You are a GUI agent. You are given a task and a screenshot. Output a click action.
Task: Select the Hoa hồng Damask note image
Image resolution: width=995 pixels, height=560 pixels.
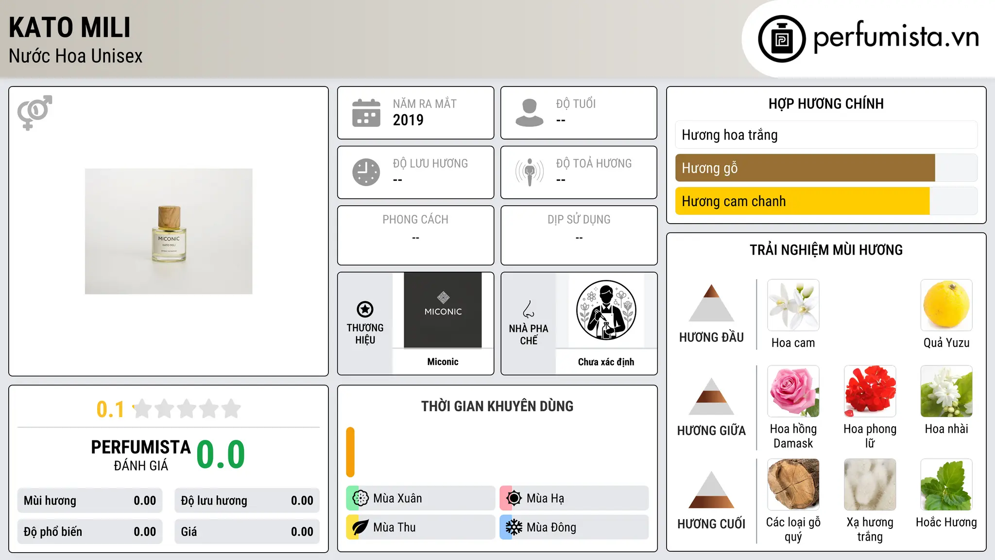coord(793,391)
